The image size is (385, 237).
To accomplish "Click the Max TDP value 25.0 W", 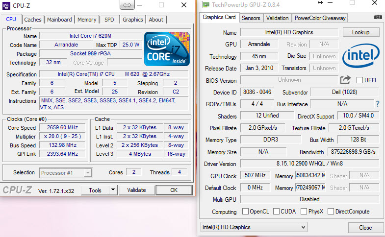I will click(x=131, y=45).
